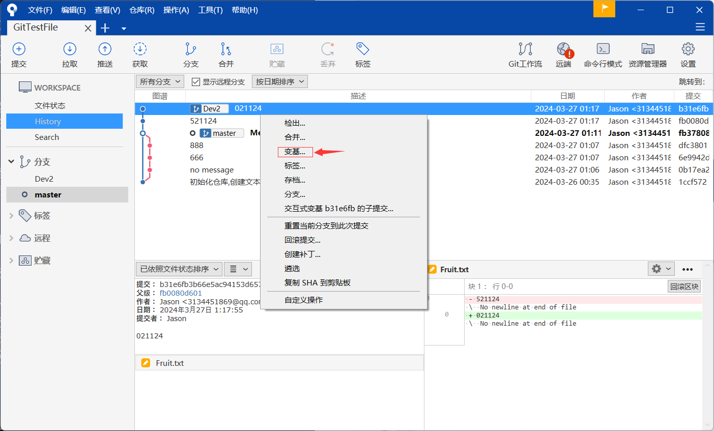This screenshot has width=714, height=431.
Task: Click the Push (推送) toolbar icon
Action: pyautogui.click(x=105, y=49)
